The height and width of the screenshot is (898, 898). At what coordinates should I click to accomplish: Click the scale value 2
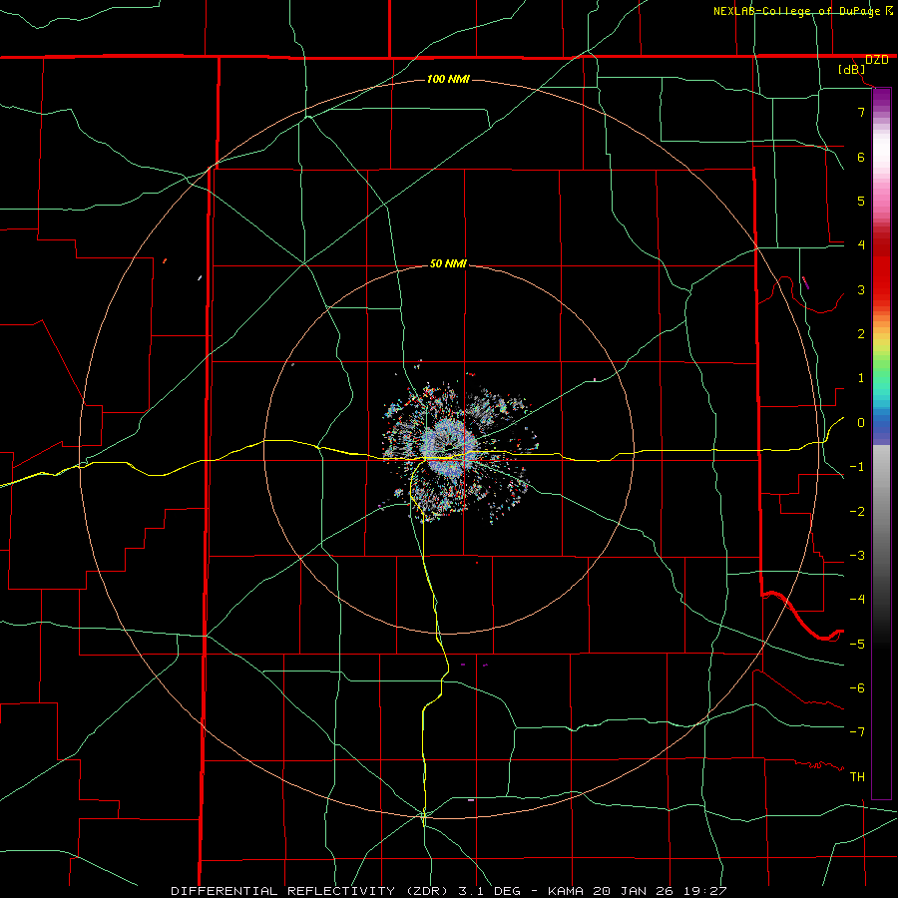[861, 334]
